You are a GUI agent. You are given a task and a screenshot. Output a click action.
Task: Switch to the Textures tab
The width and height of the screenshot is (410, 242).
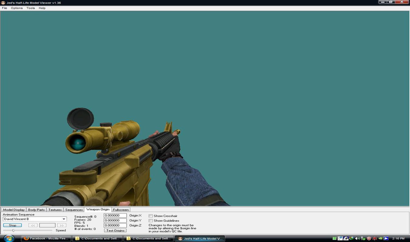[55, 210]
